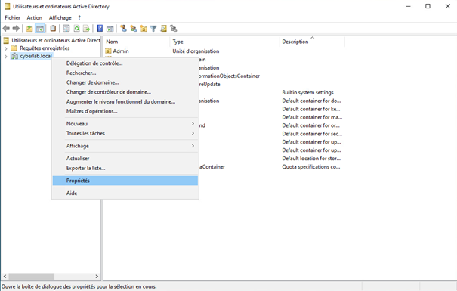This screenshot has width=457, height=291.
Task: Click the filter funnel toolbar icon
Action: 153,29
